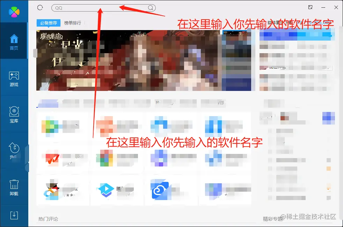
Task: Open the penguin with cloud app icon
Action: click(51, 190)
